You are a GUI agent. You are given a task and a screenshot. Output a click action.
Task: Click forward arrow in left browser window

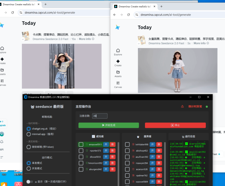pyautogui.click(x=5, y=13)
